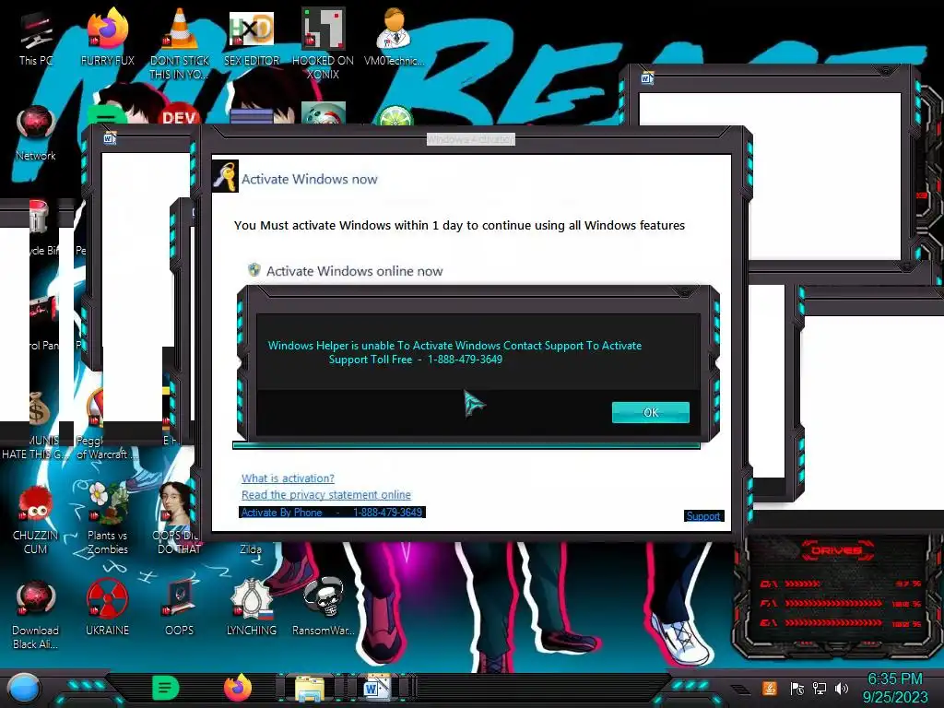Image resolution: width=944 pixels, height=708 pixels.
Task: Click the orange Java tray icon
Action: point(770,688)
